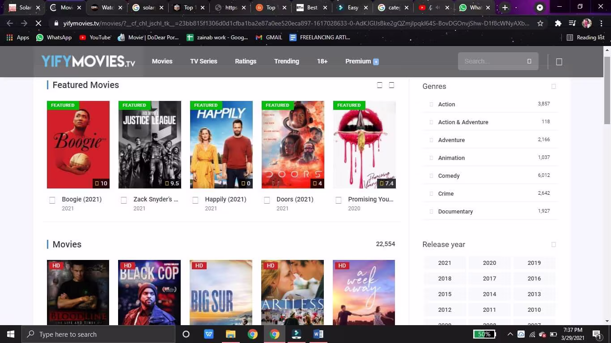
Task: Open the Black Cop movie poster
Action: click(149, 293)
